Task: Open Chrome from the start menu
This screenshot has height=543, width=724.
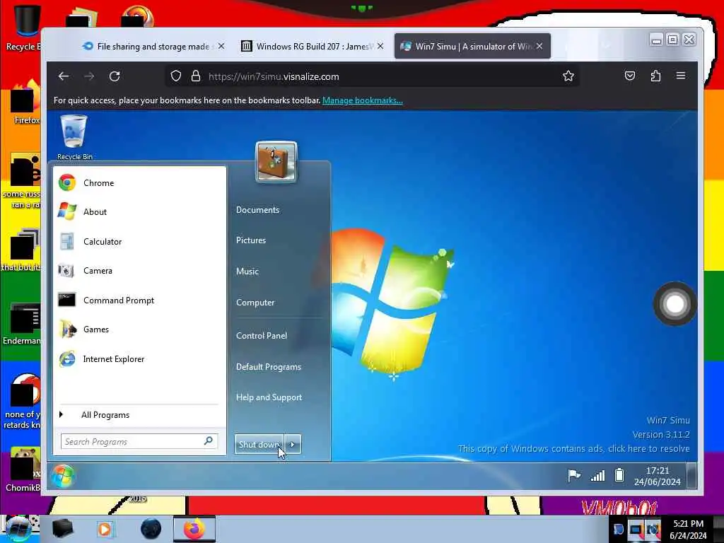Action: click(139, 183)
